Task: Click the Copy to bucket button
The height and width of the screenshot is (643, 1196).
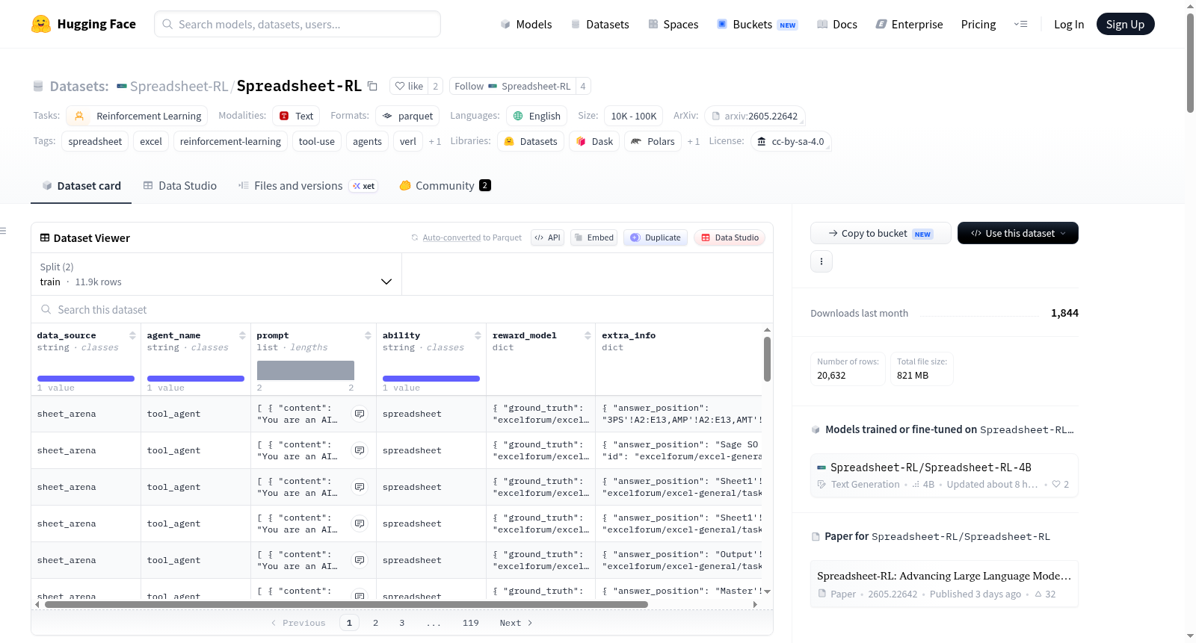Action: click(x=881, y=233)
